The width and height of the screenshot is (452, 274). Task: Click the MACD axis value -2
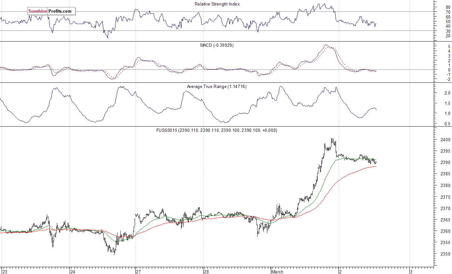pos(448,79)
